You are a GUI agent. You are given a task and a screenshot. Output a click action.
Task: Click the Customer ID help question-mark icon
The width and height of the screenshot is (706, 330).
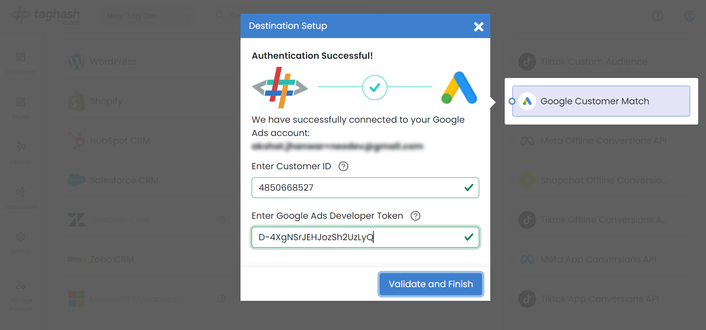[343, 166]
